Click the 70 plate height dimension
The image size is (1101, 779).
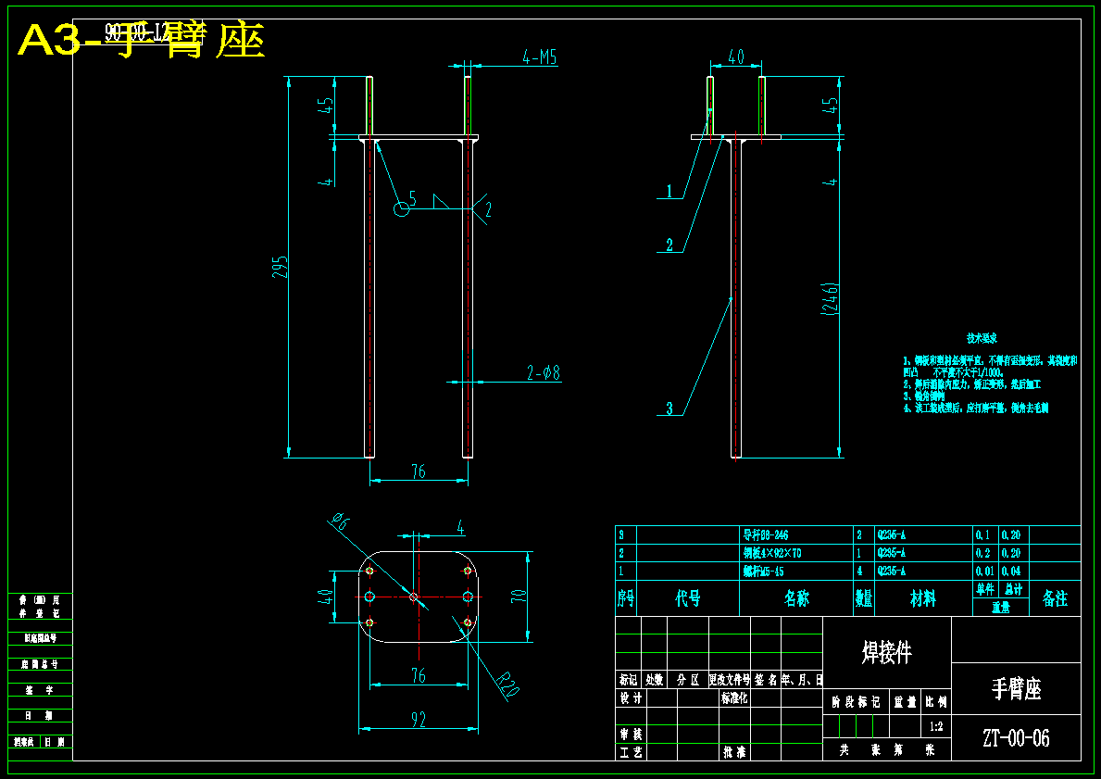519,597
